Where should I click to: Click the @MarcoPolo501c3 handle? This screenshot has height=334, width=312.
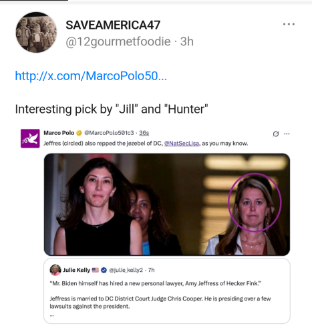click(109, 133)
